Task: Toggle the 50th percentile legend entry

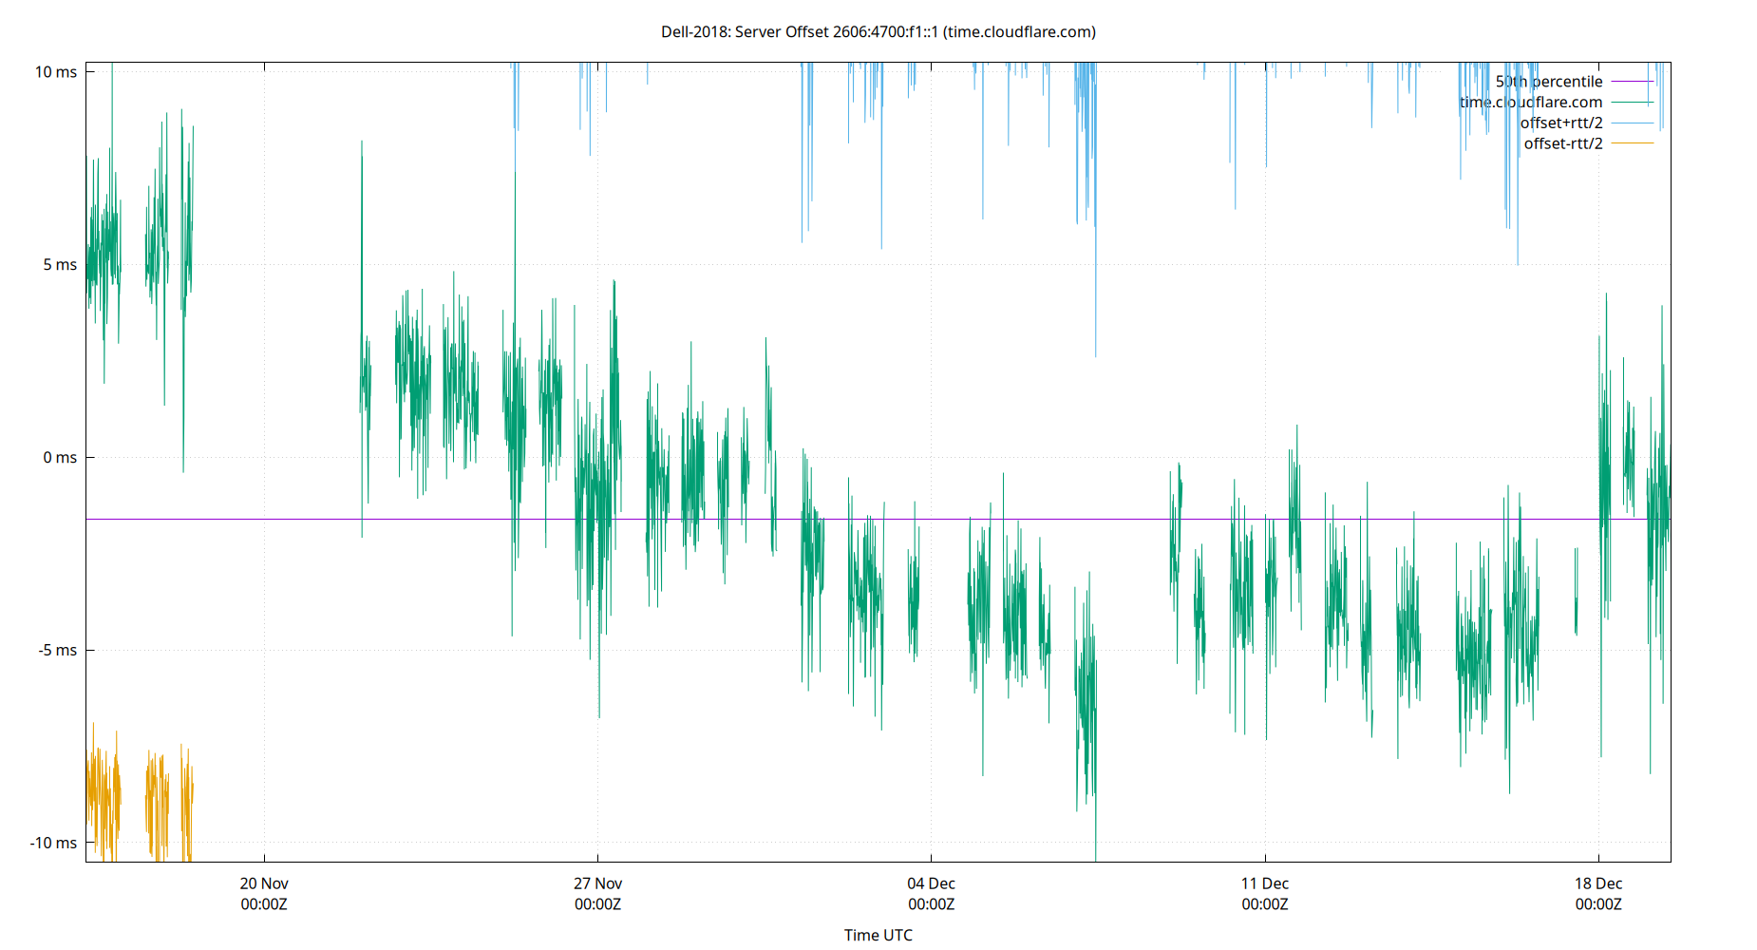Action: point(1550,81)
